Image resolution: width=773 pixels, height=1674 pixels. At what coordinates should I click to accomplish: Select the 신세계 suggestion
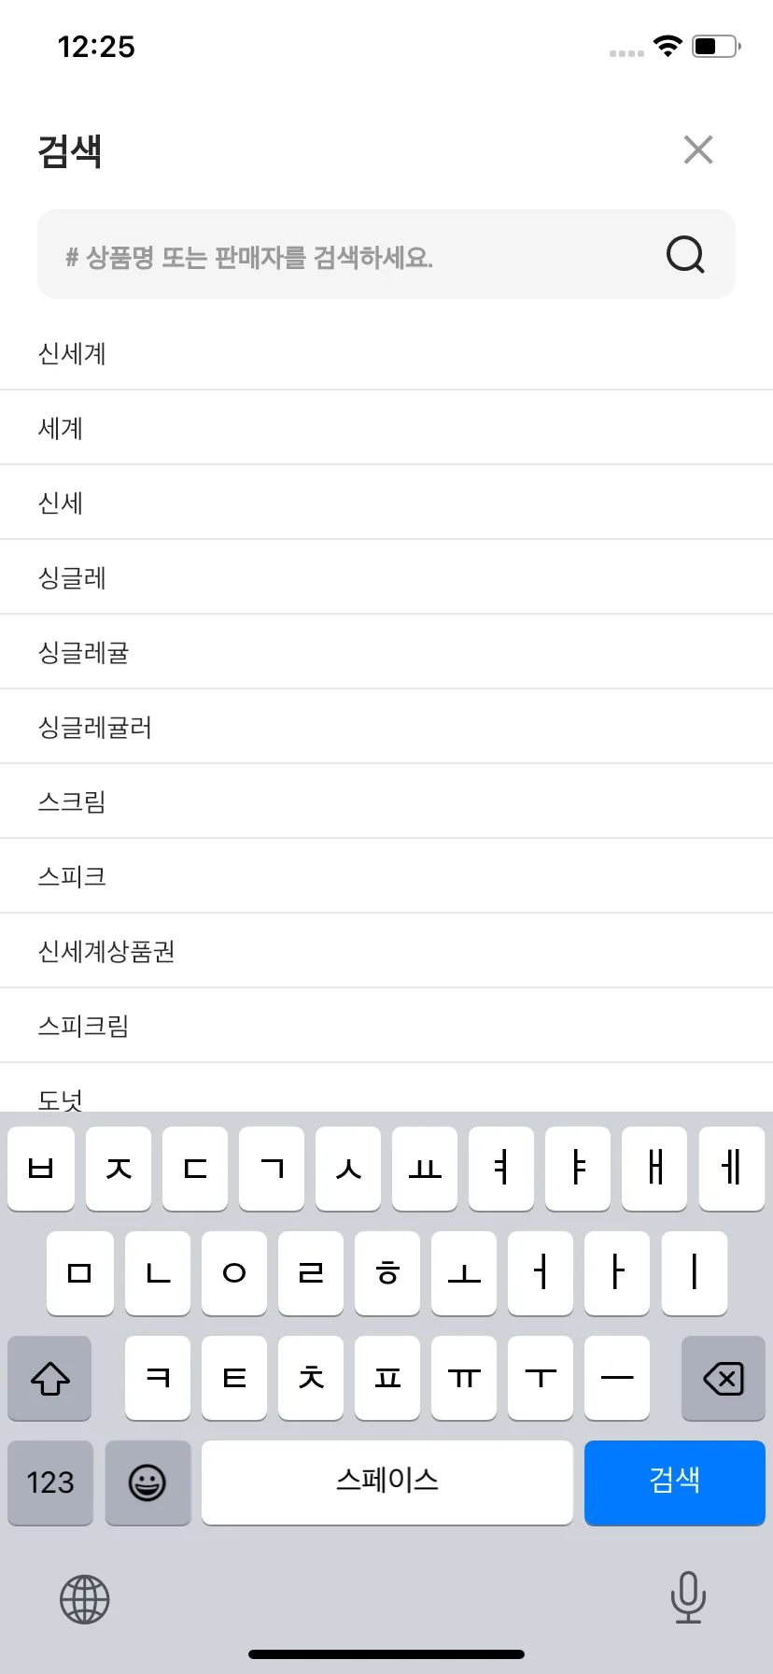386,353
